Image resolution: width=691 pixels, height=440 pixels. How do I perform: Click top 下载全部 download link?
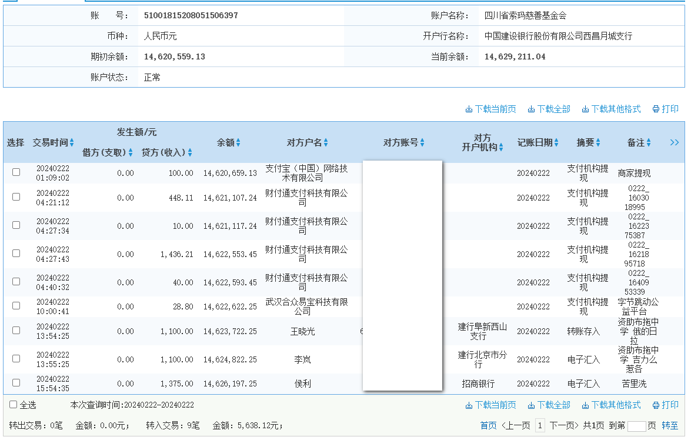(x=549, y=109)
